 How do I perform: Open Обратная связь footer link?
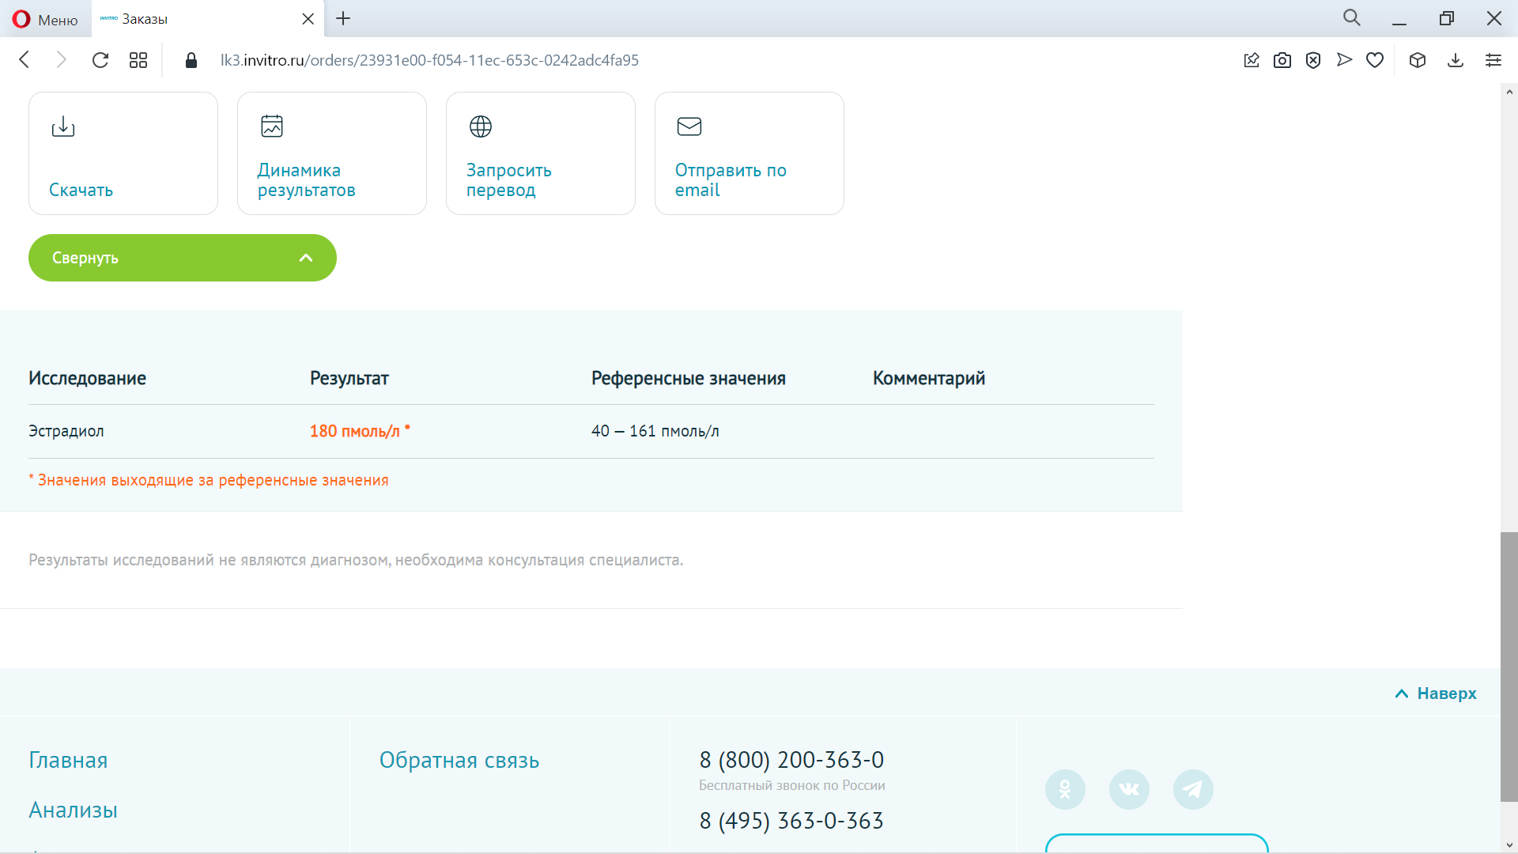[459, 760]
